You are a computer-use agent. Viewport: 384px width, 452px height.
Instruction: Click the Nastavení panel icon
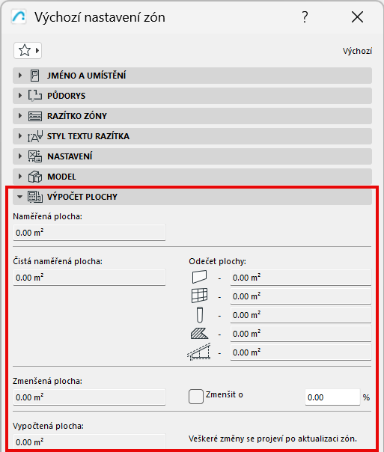[x=35, y=156]
